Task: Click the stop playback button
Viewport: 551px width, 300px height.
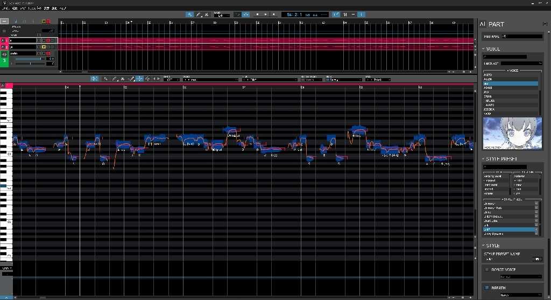Action: pyautogui.click(x=257, y=15)
